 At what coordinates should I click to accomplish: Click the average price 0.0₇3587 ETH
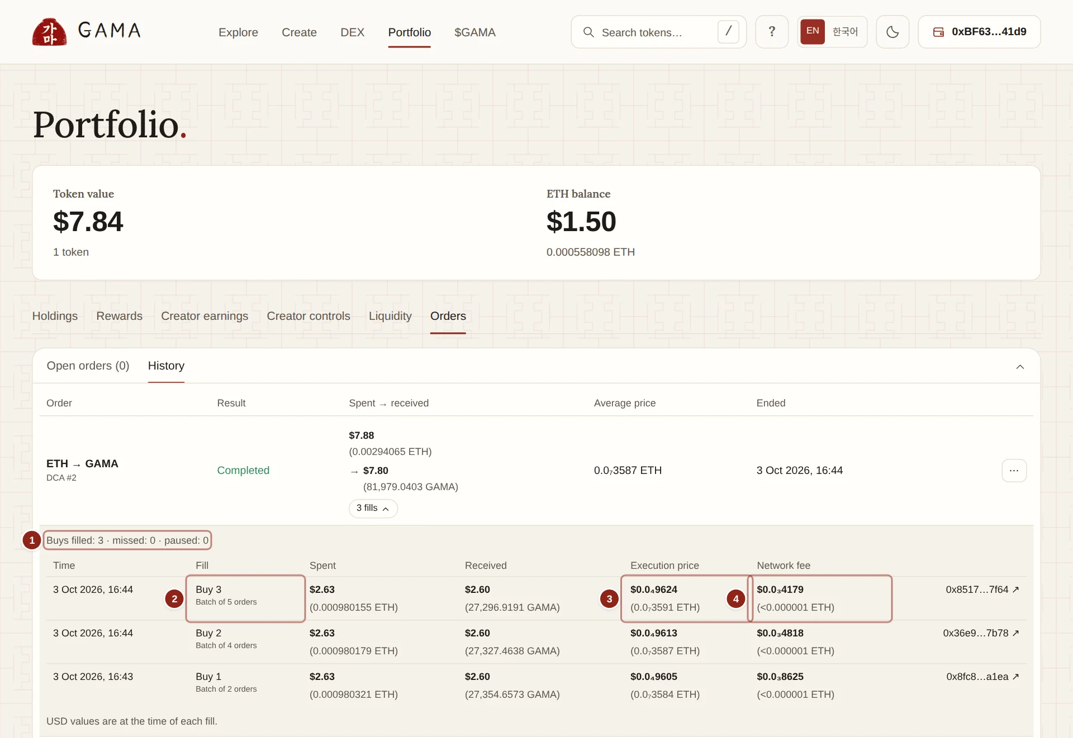click(x=628, y=471)
